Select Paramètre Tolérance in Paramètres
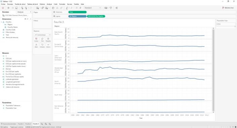237x128 pixels. pos(13,105)
